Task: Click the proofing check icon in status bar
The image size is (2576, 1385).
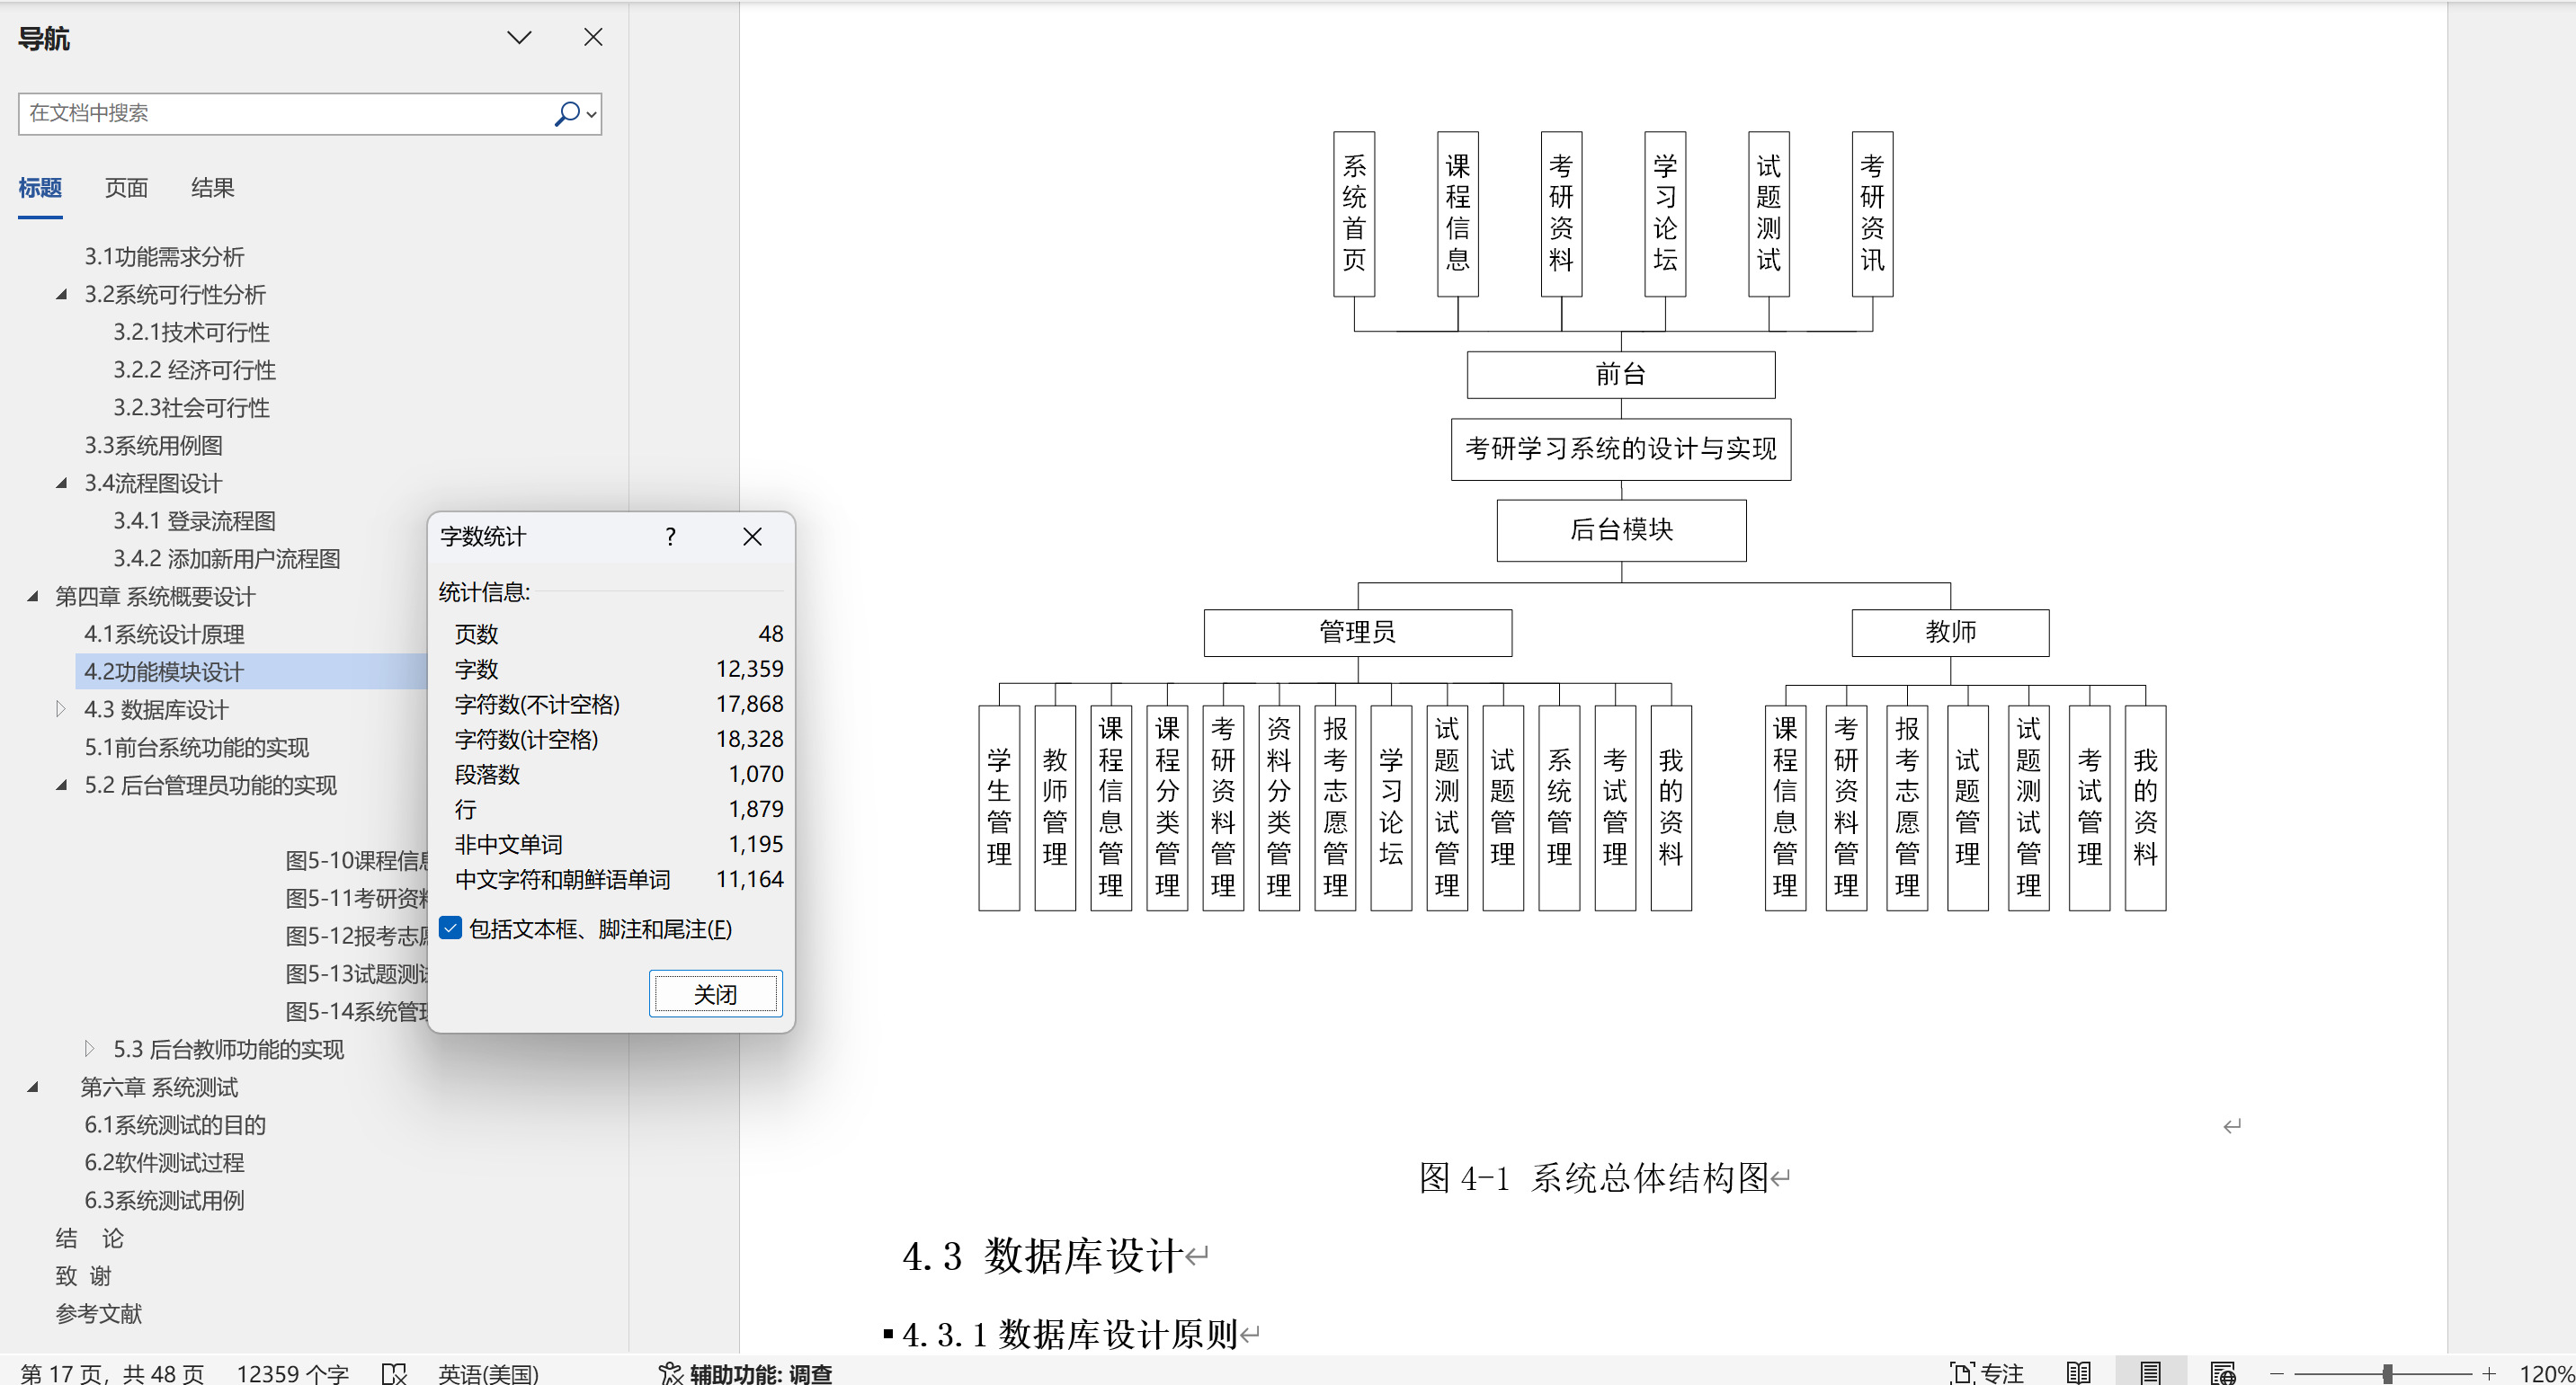Action: click(x=394, y=1374)
